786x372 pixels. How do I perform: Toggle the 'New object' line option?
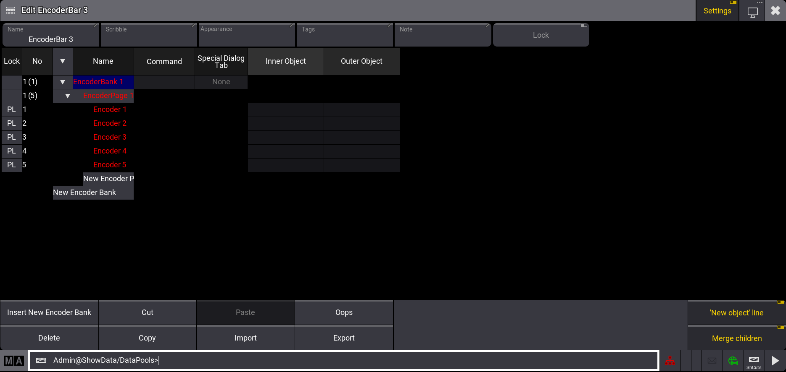736,313
